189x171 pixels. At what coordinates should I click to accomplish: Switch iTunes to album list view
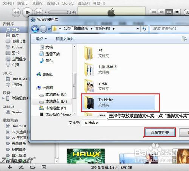(161, 12)
